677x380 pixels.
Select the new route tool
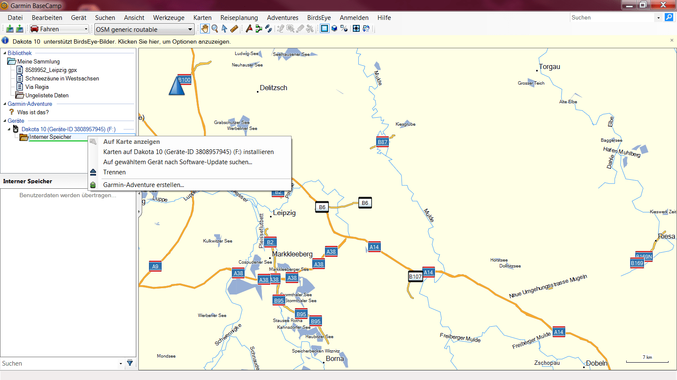[x=259, y=29]
